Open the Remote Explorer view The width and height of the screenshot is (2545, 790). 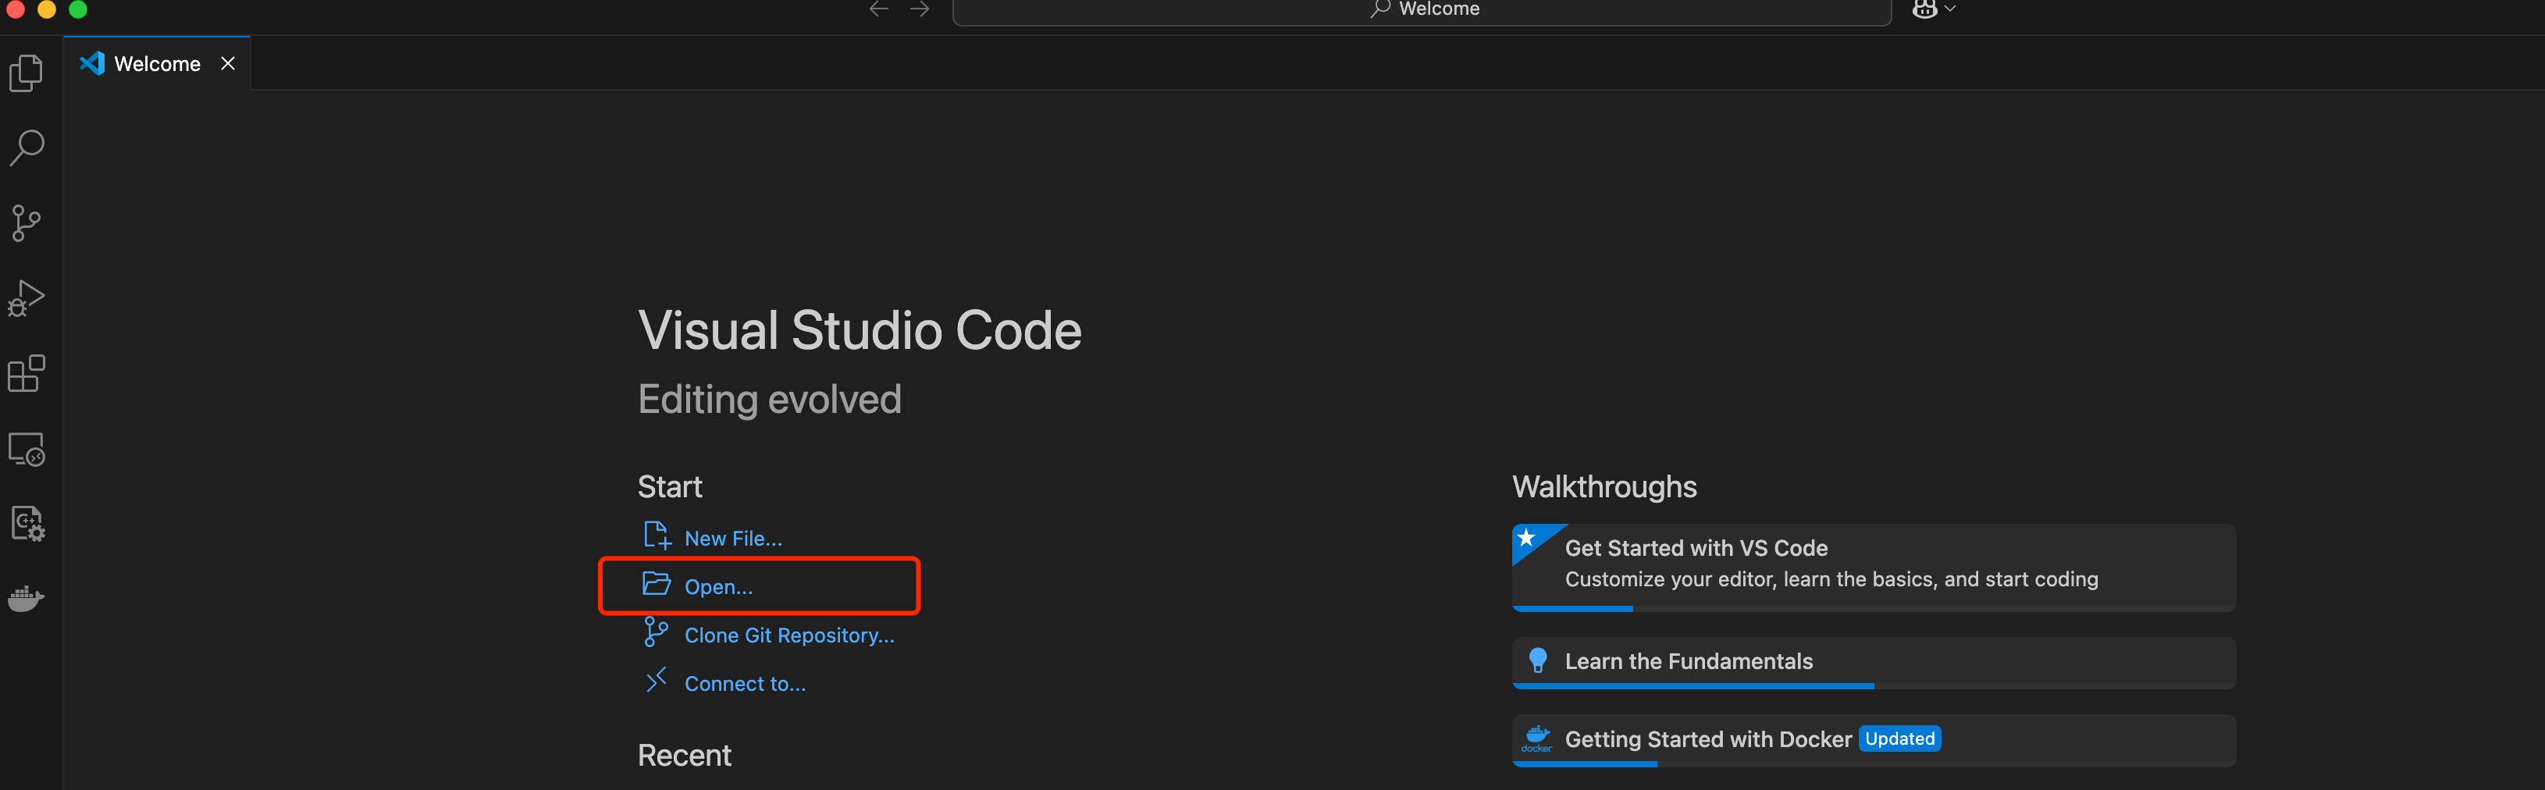point(27,450)
